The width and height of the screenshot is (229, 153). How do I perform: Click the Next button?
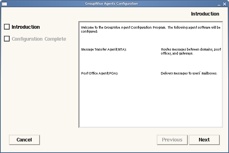(204, 140)
